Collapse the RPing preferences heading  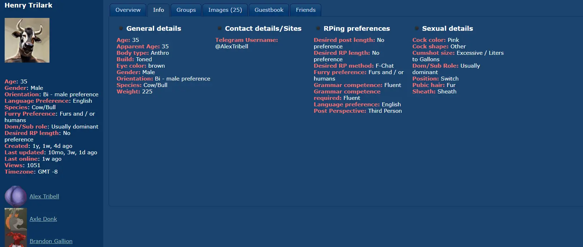[357, 28]
